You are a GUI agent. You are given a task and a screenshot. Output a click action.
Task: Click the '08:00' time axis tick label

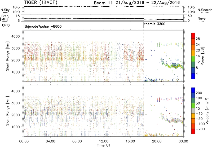point(77,141)
